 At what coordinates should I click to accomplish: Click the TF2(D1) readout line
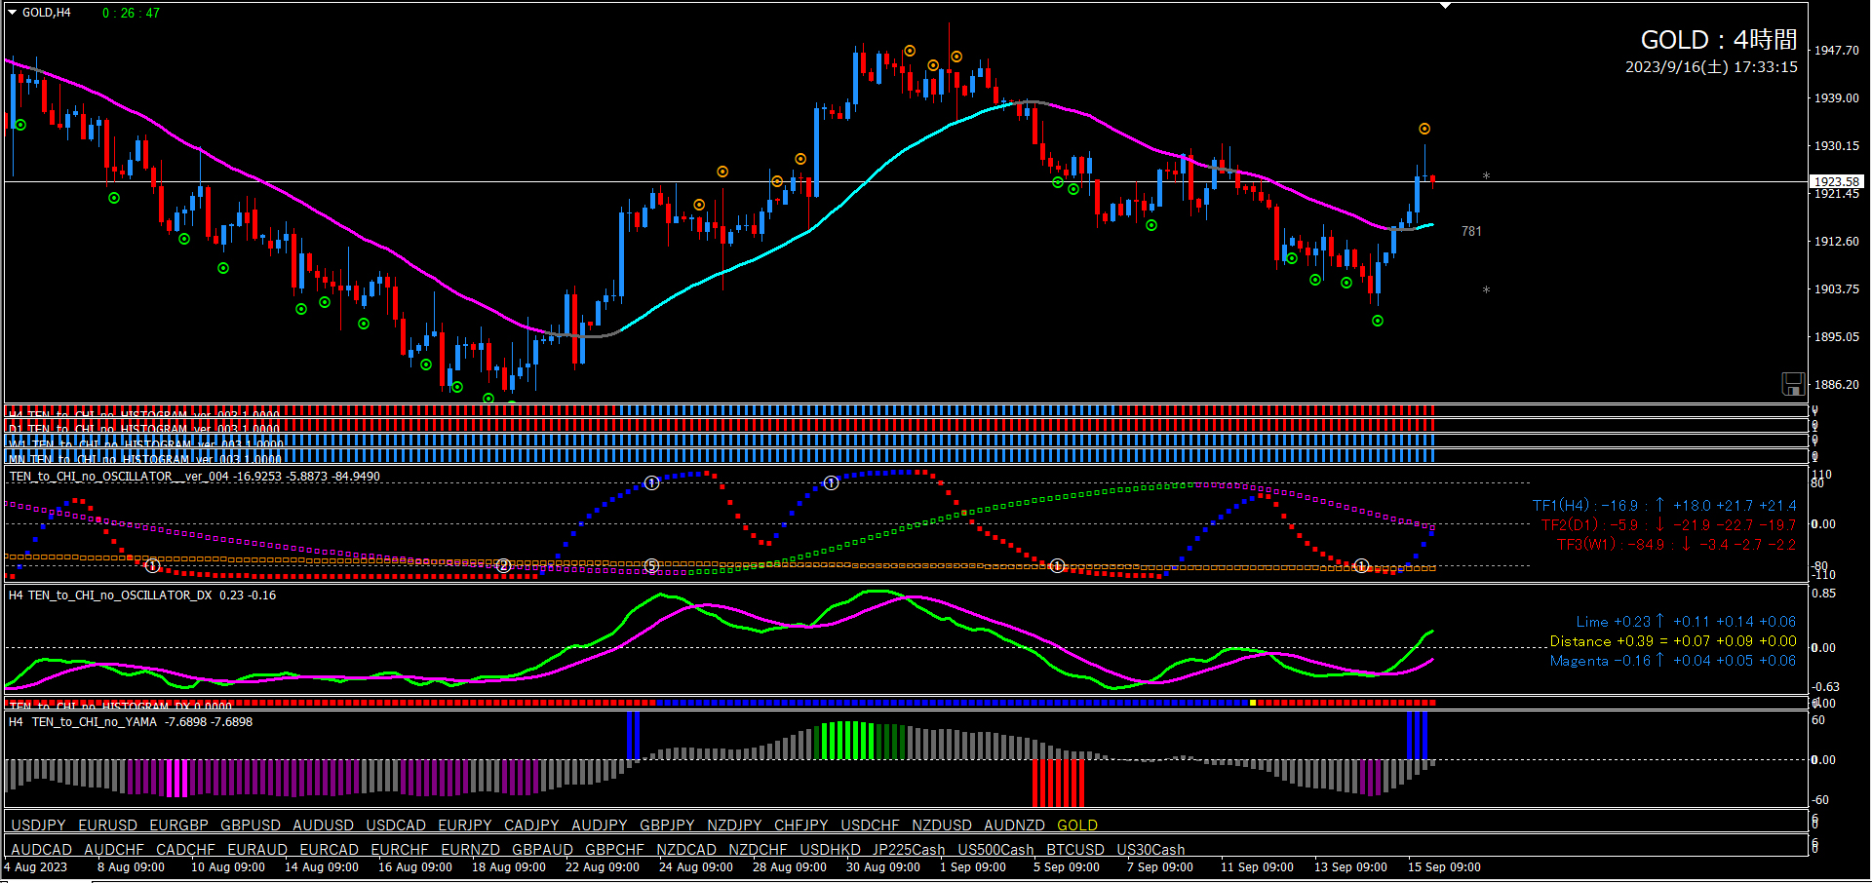[x=1668, y=524]
